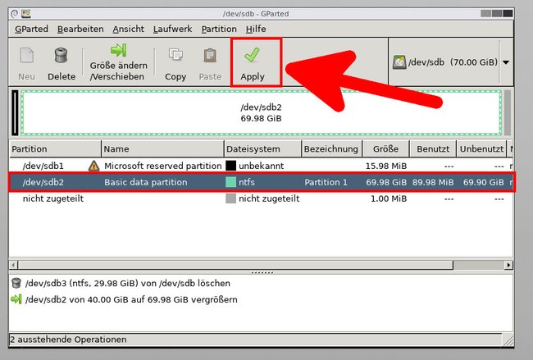Open the Laufwerk menu
Viewport: 533px width, 360px height.
click(x=172, y=29)
